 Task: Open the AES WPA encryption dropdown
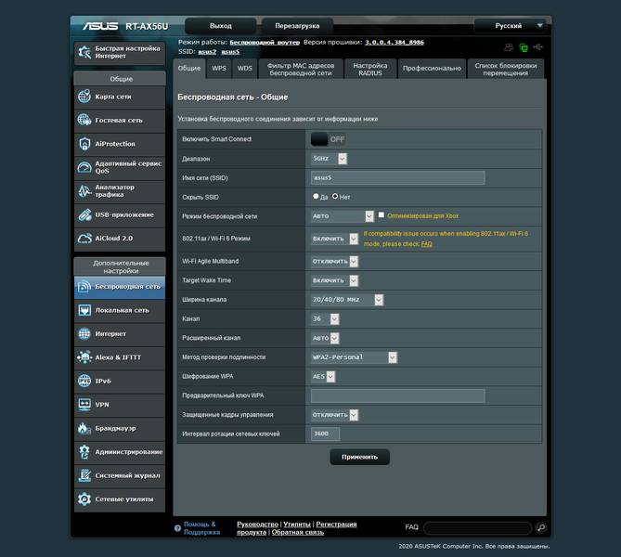(x=323, y=376)
